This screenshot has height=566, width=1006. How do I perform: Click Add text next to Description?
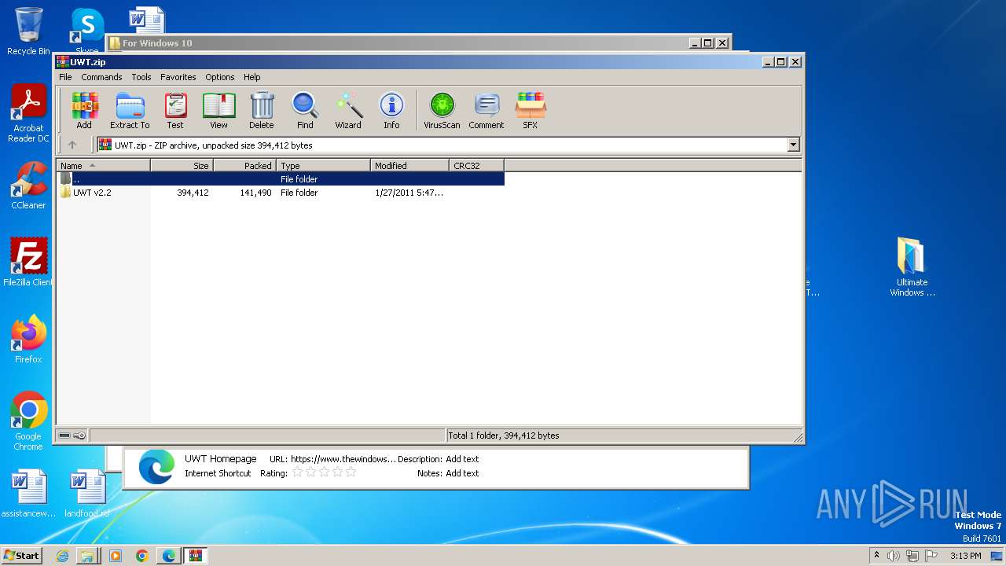(x=462, y=459)
